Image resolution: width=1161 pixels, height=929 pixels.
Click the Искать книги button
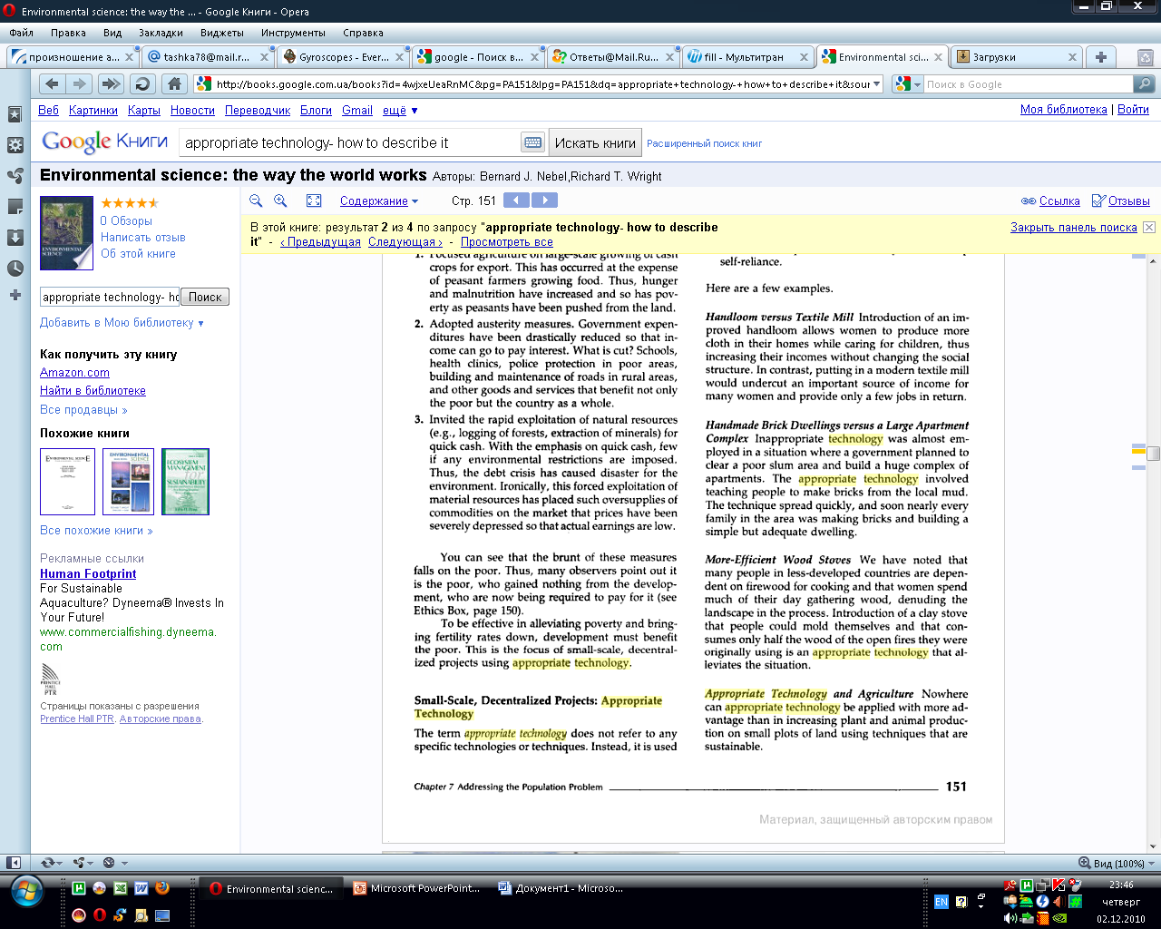pos(595,142)
